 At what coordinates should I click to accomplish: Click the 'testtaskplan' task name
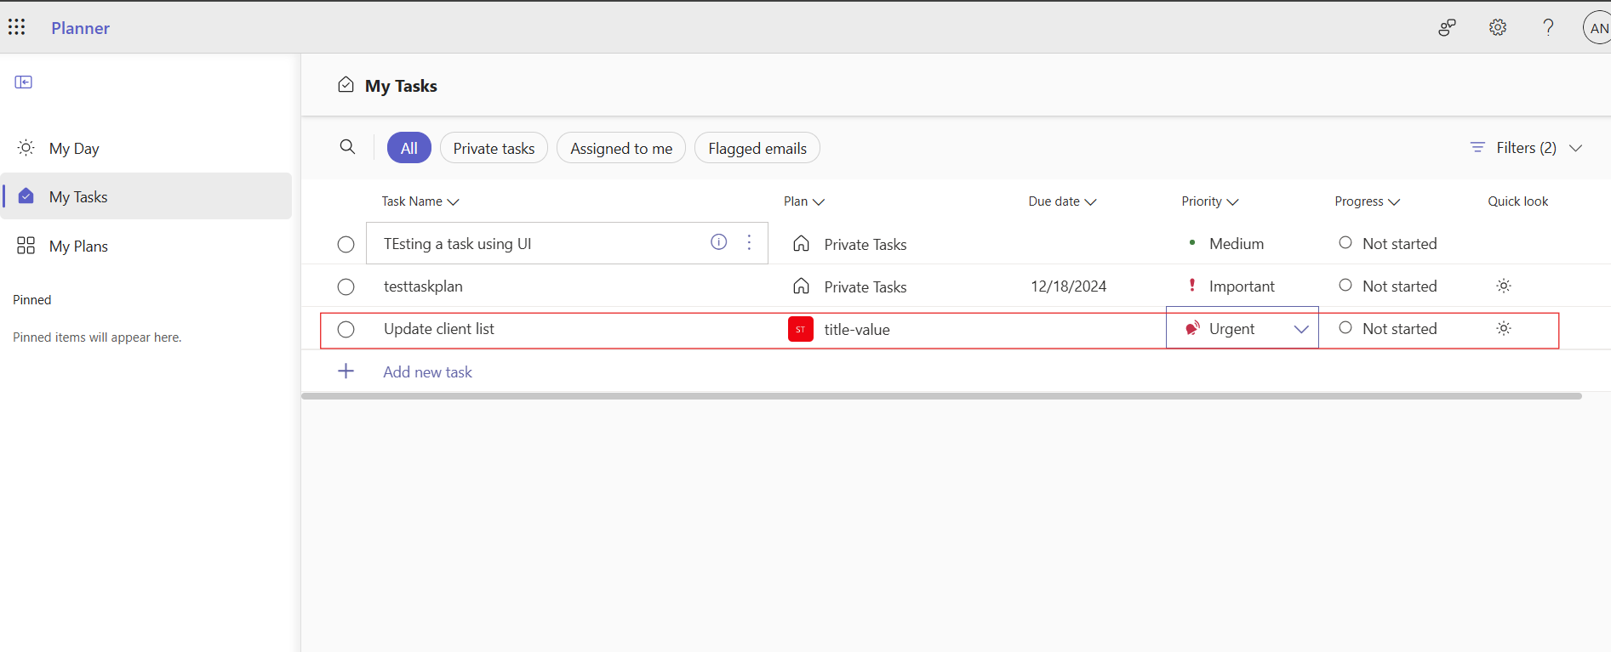(x=423, y=286)
